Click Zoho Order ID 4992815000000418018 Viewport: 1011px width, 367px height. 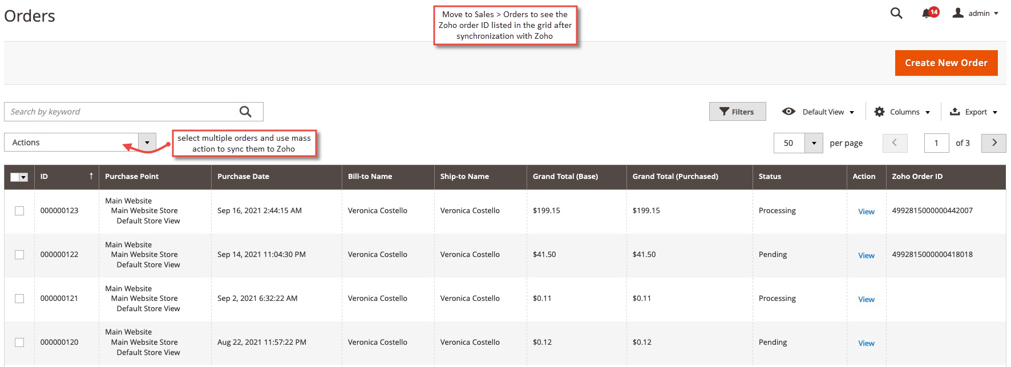point(932,255)
